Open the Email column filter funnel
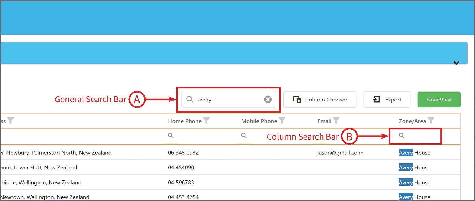This screenshot has width=475, height=201. [x=336, y=120]
